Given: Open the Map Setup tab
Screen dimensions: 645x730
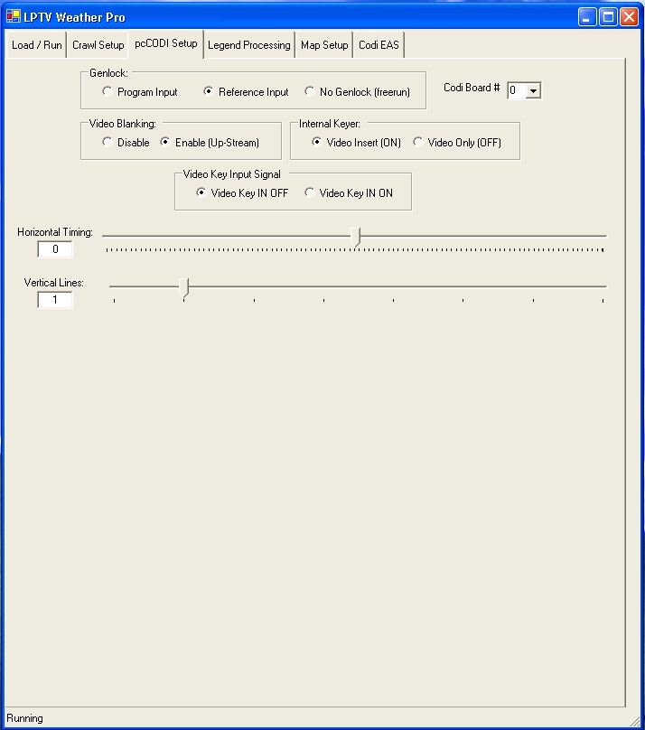Looking at the screenshot, I should click(324, 45).
